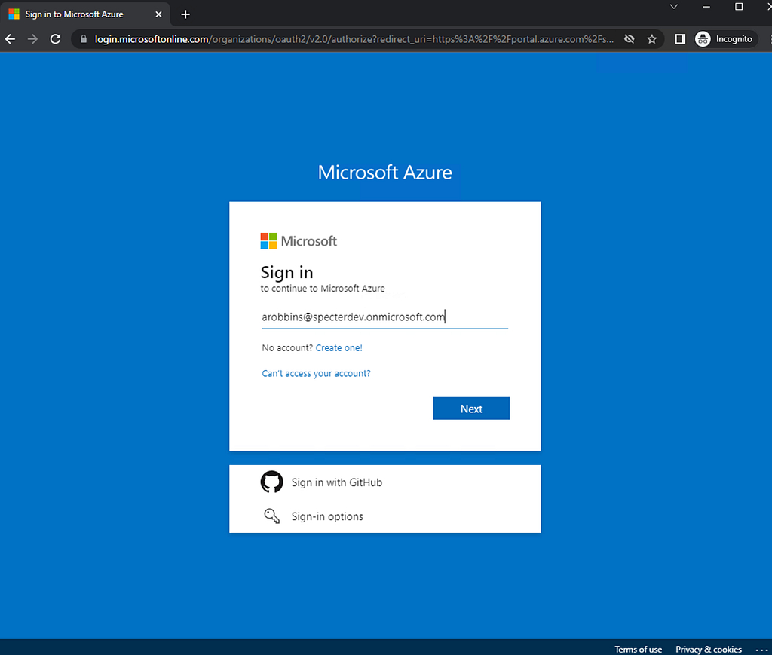Image resolution: width=772 pixels, height=655 pixels.
Task: Minimize the browser window
Action: tap(706, 7)
